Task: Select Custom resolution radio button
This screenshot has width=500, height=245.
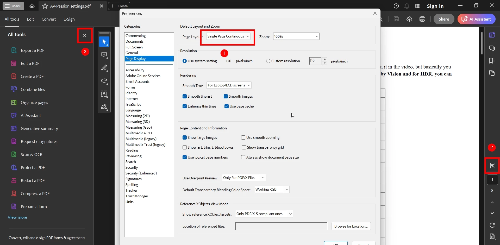Action: pos(268,61)
